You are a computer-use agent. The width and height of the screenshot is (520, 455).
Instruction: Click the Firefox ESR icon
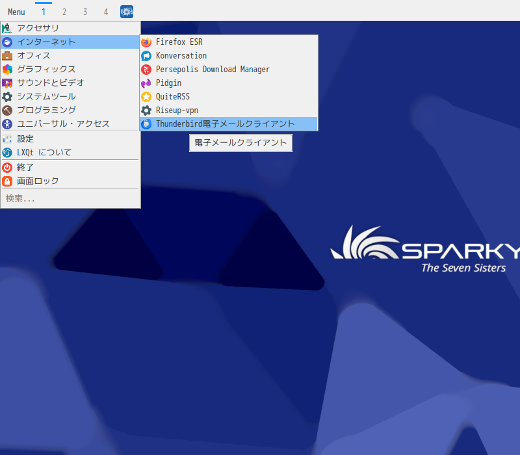click(146, 42)
